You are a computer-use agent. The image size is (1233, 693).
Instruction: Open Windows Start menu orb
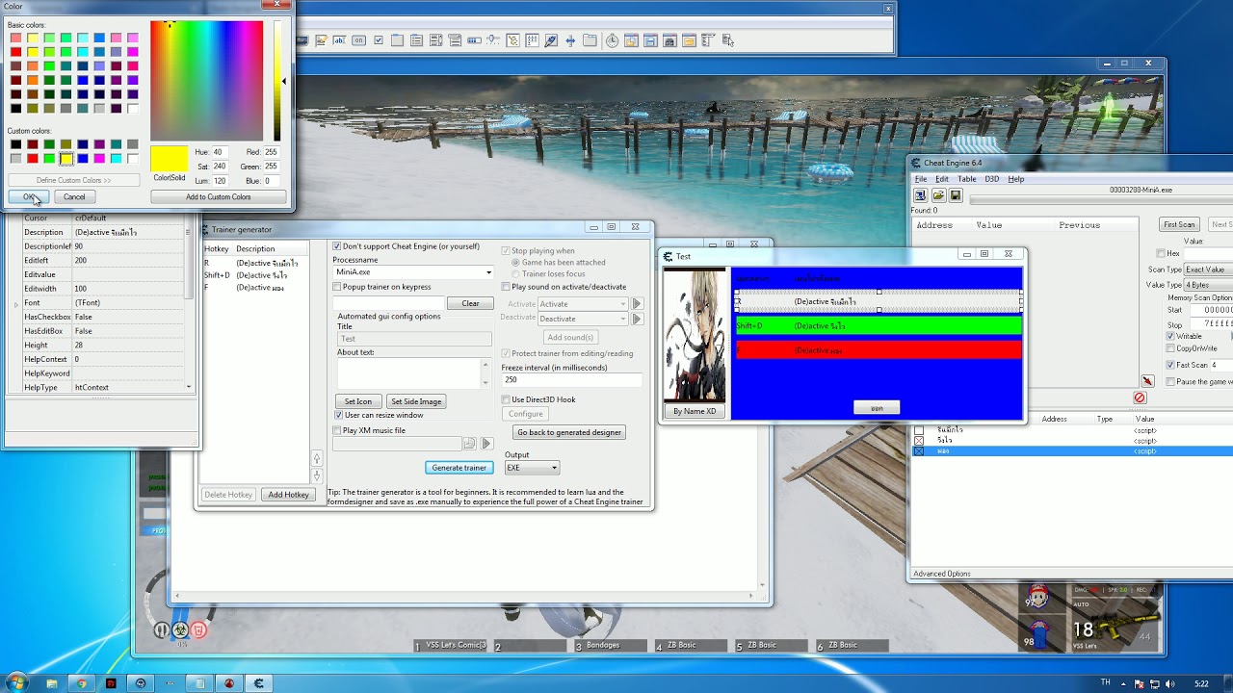17,683
